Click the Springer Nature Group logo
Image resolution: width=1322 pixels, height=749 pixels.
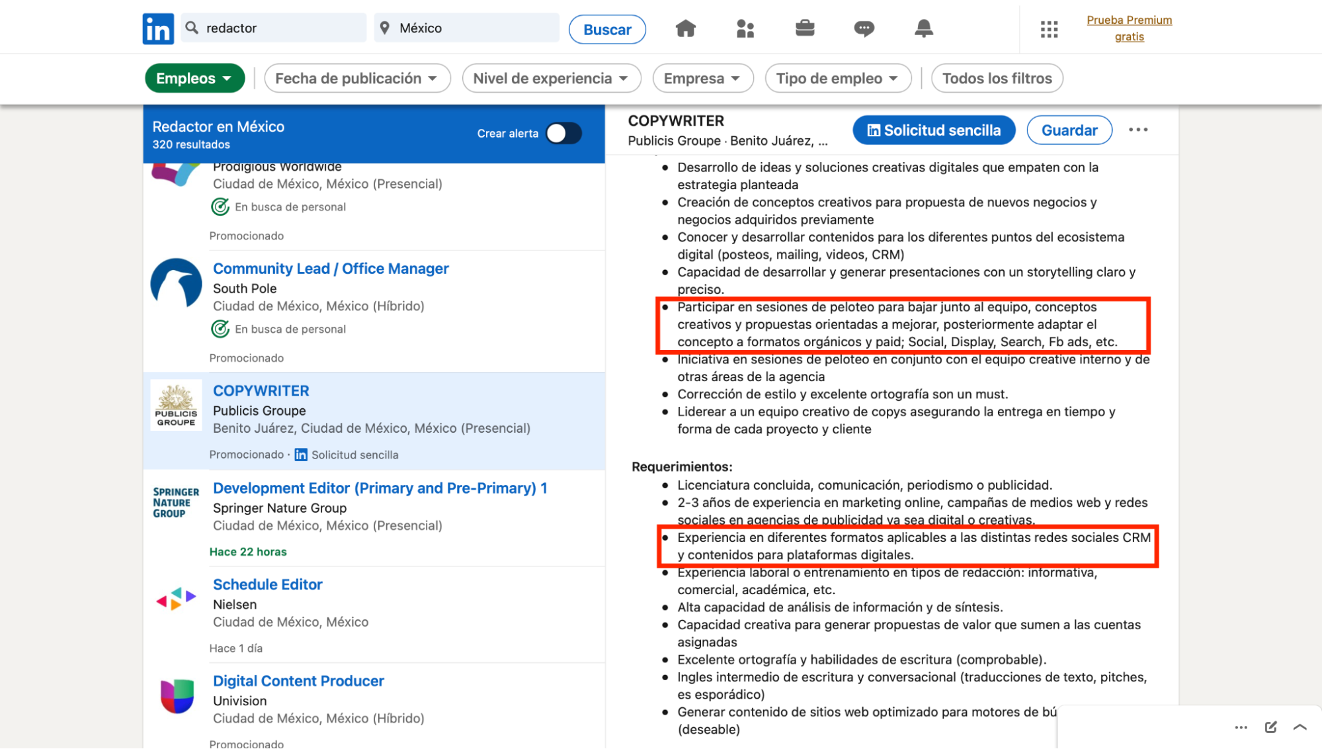[x=176, y=503]
